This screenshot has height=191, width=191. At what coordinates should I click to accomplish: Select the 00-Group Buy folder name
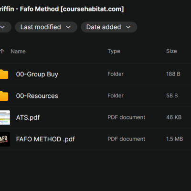(x=37, y=74)
